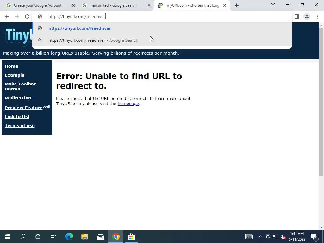
Task: Open the Make Toolbar Button link
Action: (x=20, y=87)
